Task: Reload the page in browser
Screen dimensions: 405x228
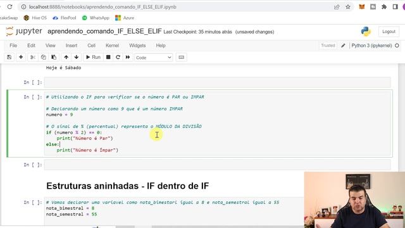Action: pos(10,7)
